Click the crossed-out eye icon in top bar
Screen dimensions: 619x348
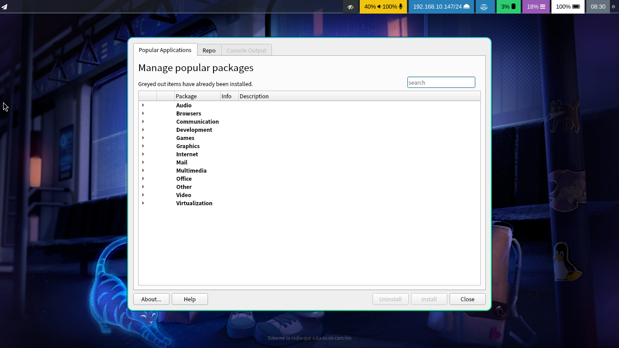350,7
